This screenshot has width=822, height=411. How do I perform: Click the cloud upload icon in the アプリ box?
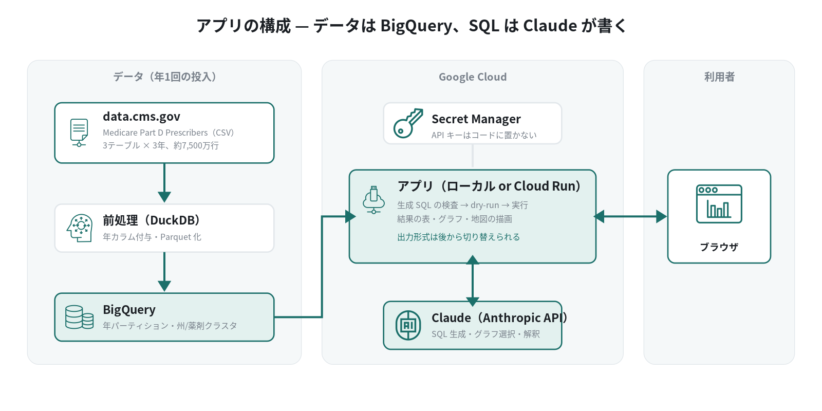(x=374, y=200)
